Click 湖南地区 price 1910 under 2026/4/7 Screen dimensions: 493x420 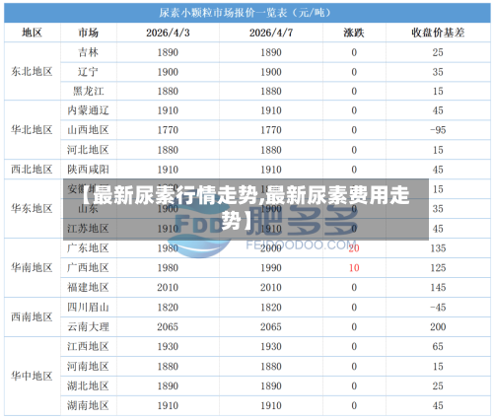pyautogui.click(x=271, y=405)
